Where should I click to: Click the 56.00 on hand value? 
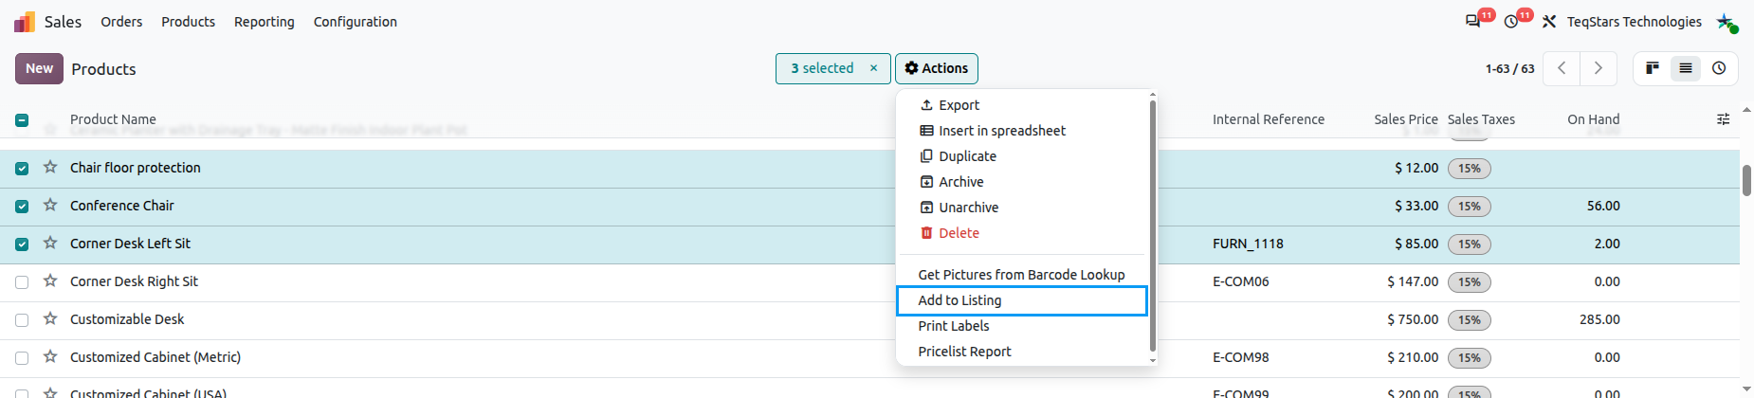point(1603,206)
